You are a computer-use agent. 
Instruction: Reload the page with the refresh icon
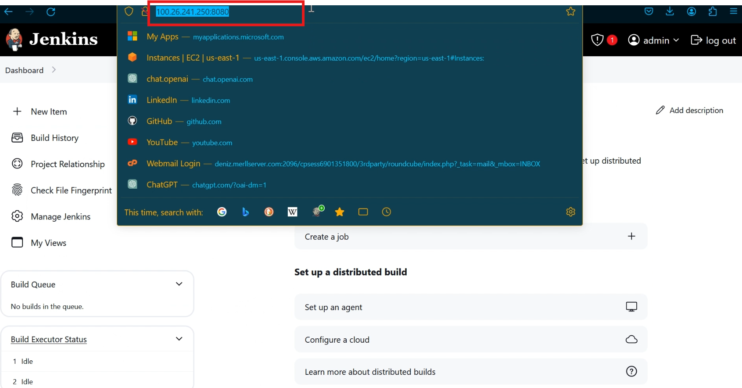click(x=51, y=11)
